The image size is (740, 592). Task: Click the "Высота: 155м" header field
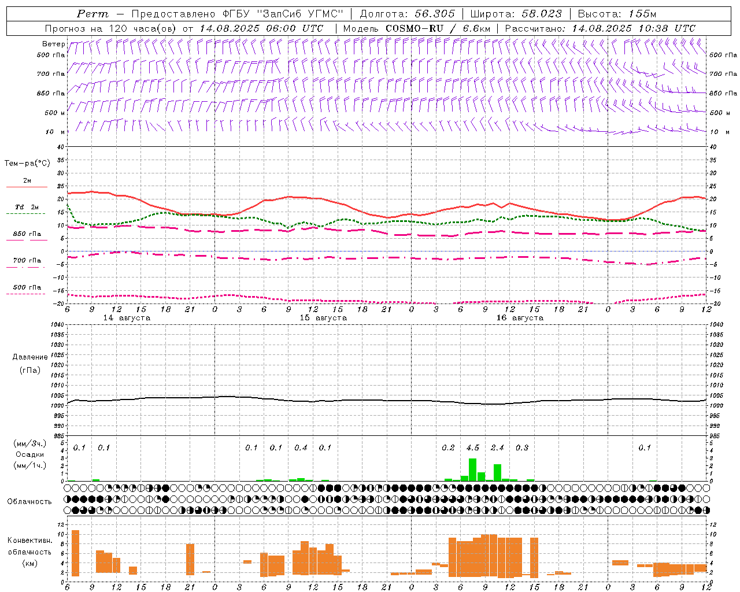(617, 14)
